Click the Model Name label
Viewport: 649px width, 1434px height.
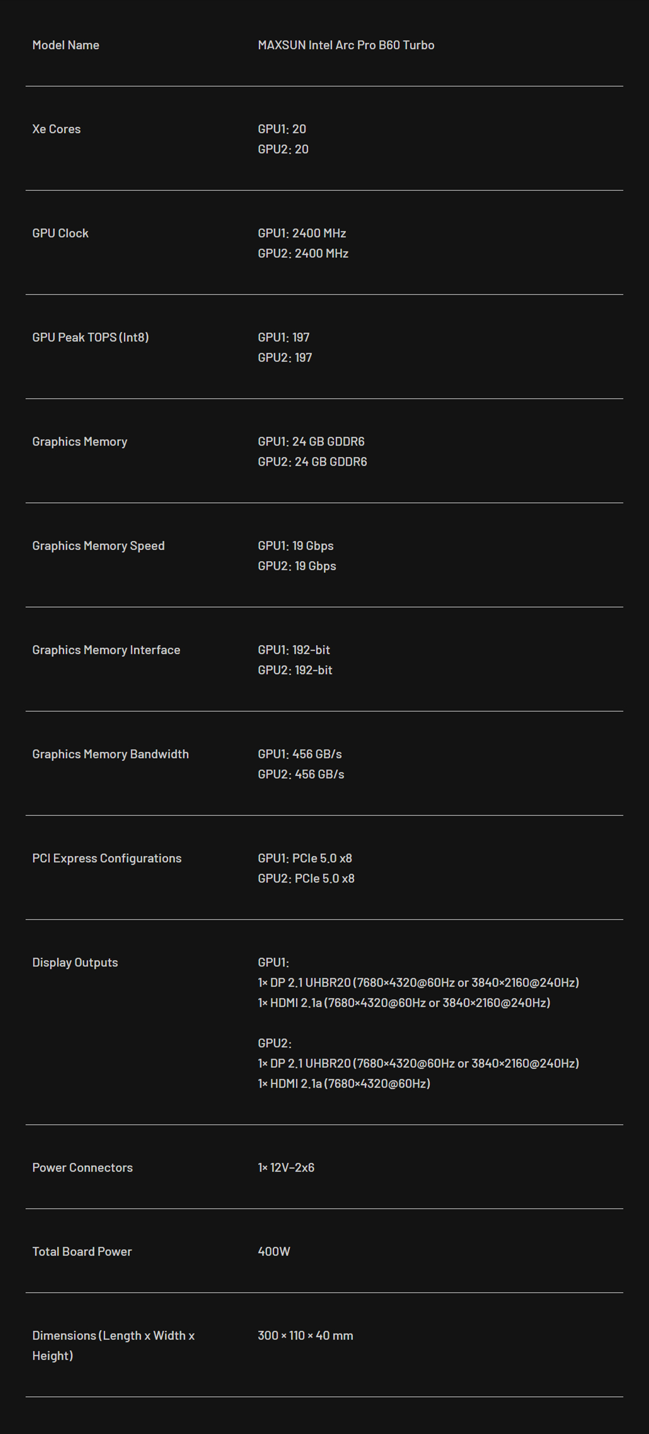66,45
